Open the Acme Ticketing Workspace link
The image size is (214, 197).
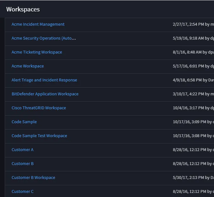coord(37,52)
